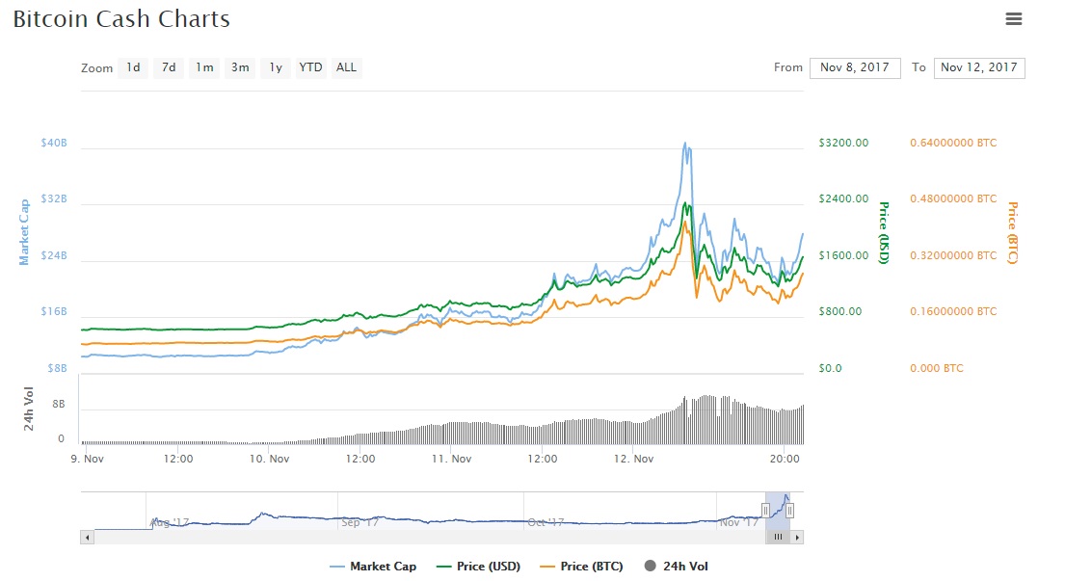Viewport: 1065px width, 581px height.
Task: Edit the To date field
Action: (979, 67)
